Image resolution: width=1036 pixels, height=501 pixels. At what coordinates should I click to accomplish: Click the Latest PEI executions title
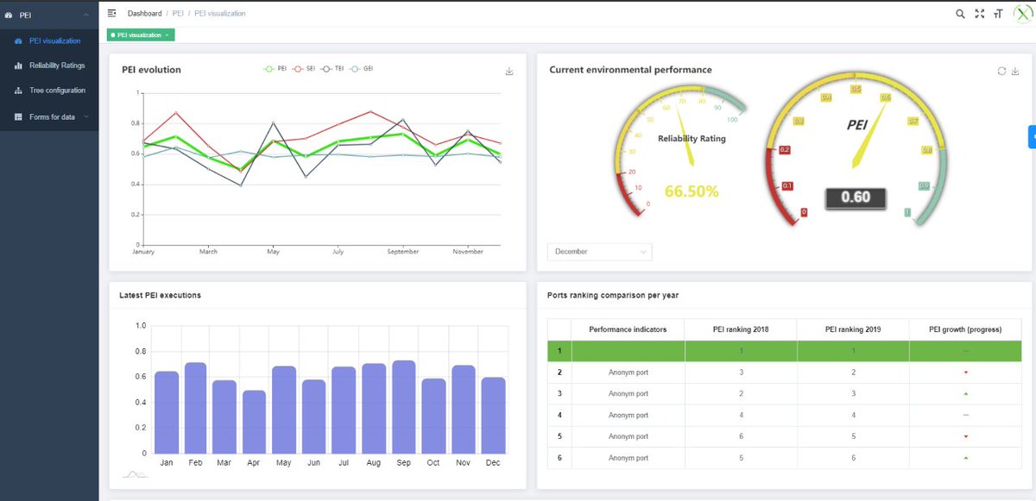(x=160, y=295)
